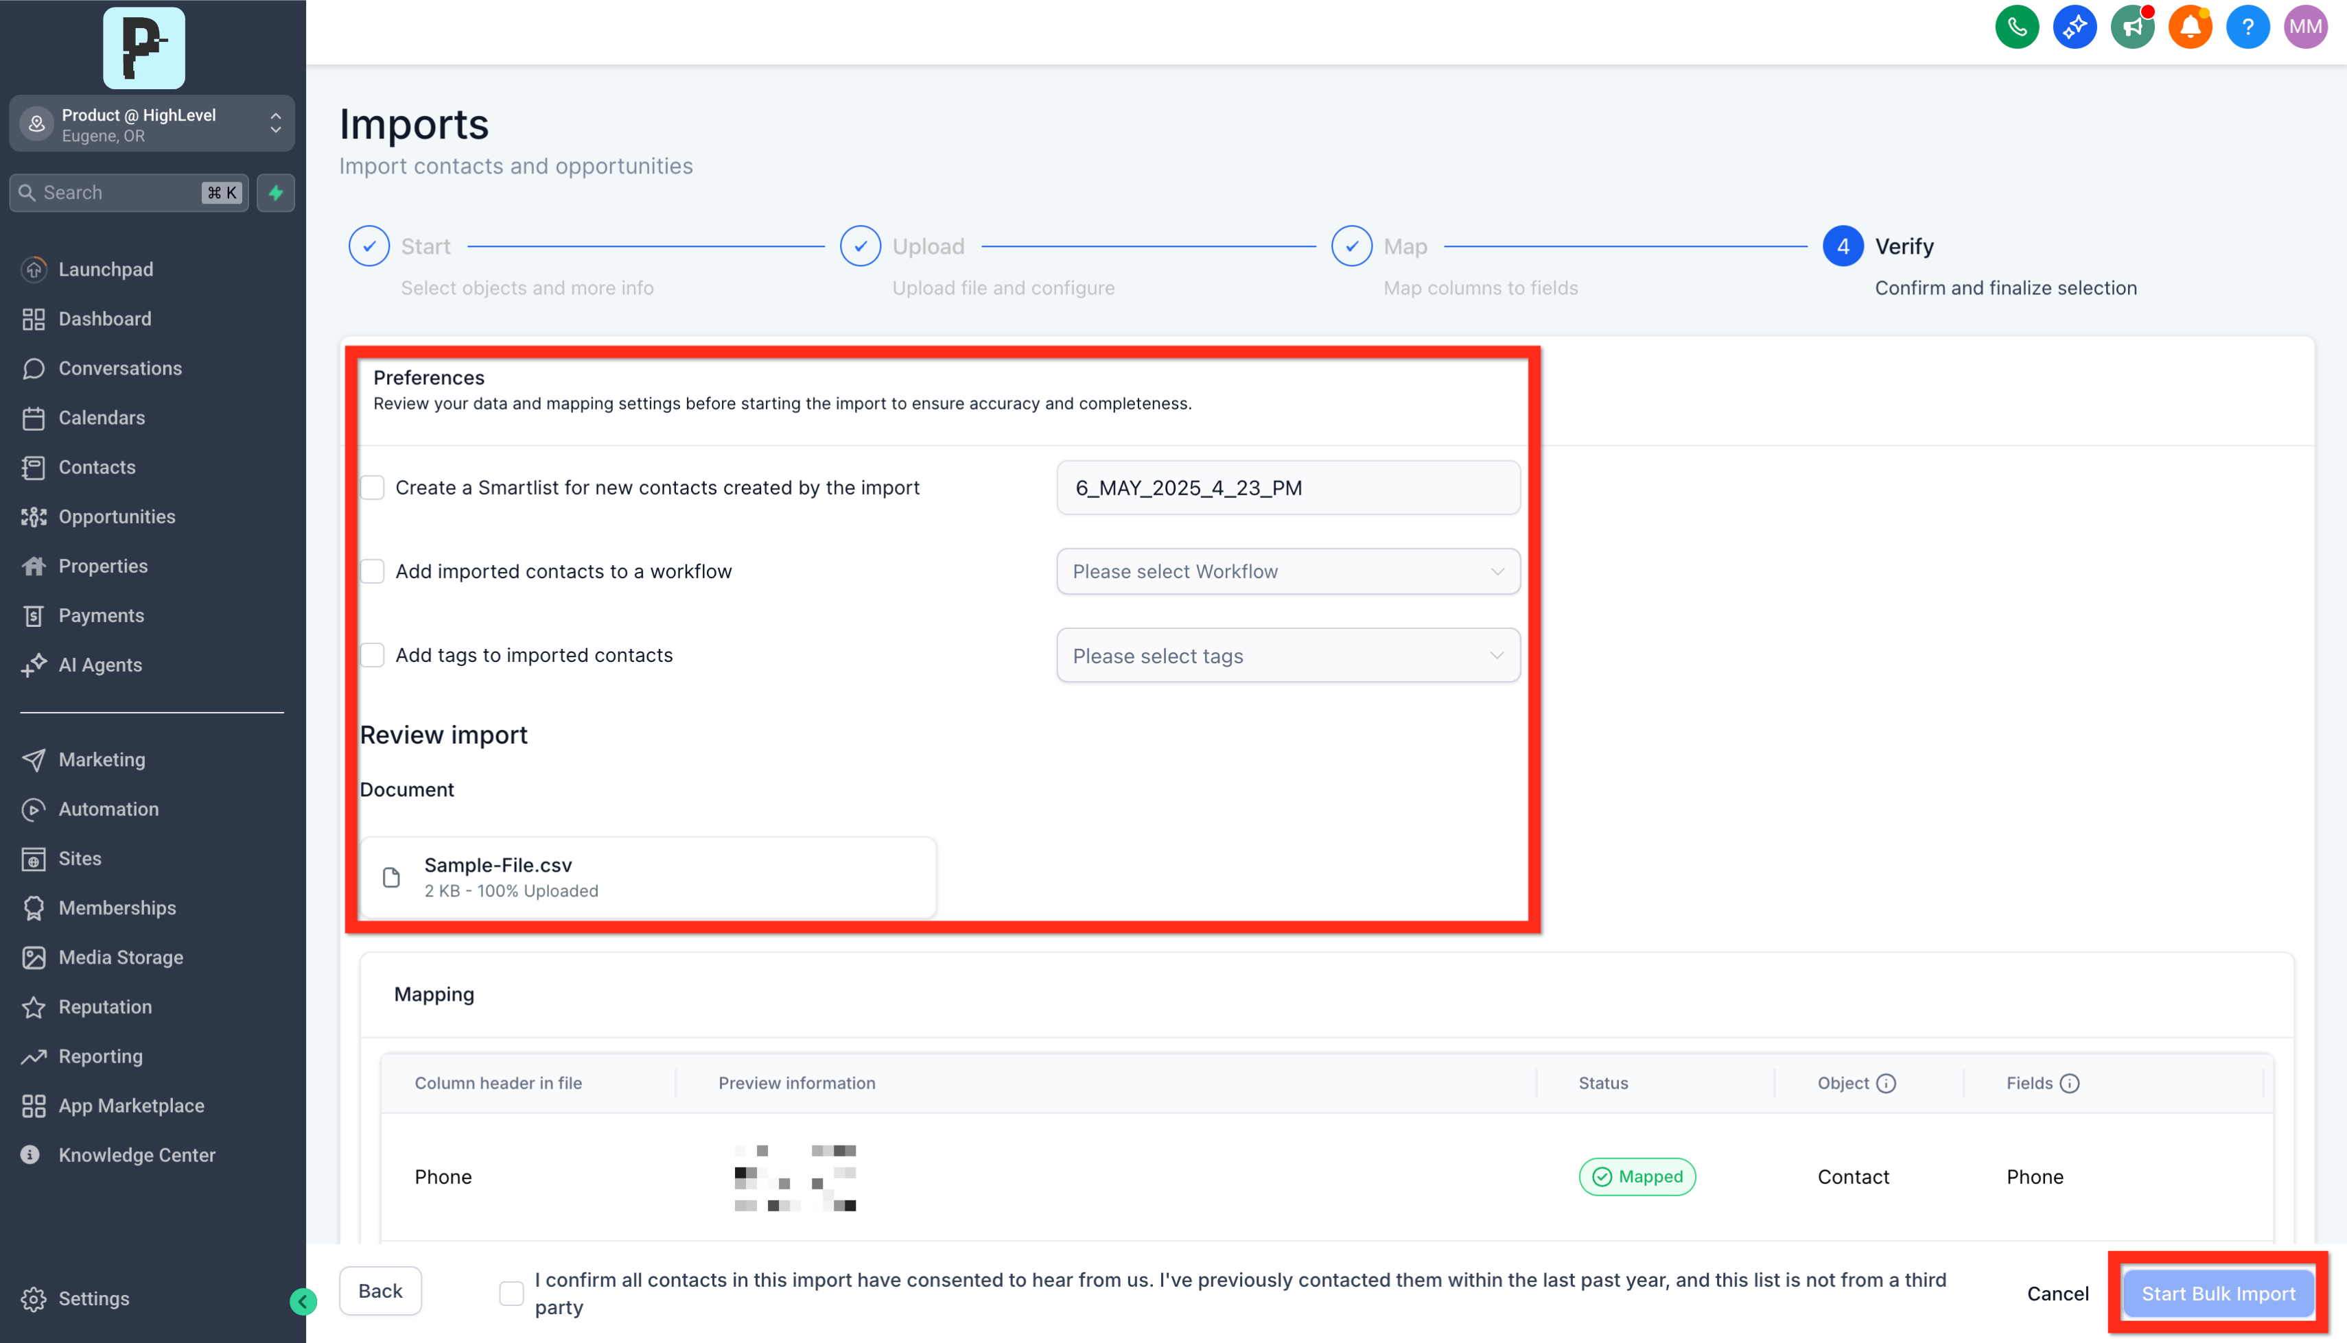Viewport: 2347px width, 1343px height.
Task: Click the blue help question mark icon
Action: pos(2247,27)
